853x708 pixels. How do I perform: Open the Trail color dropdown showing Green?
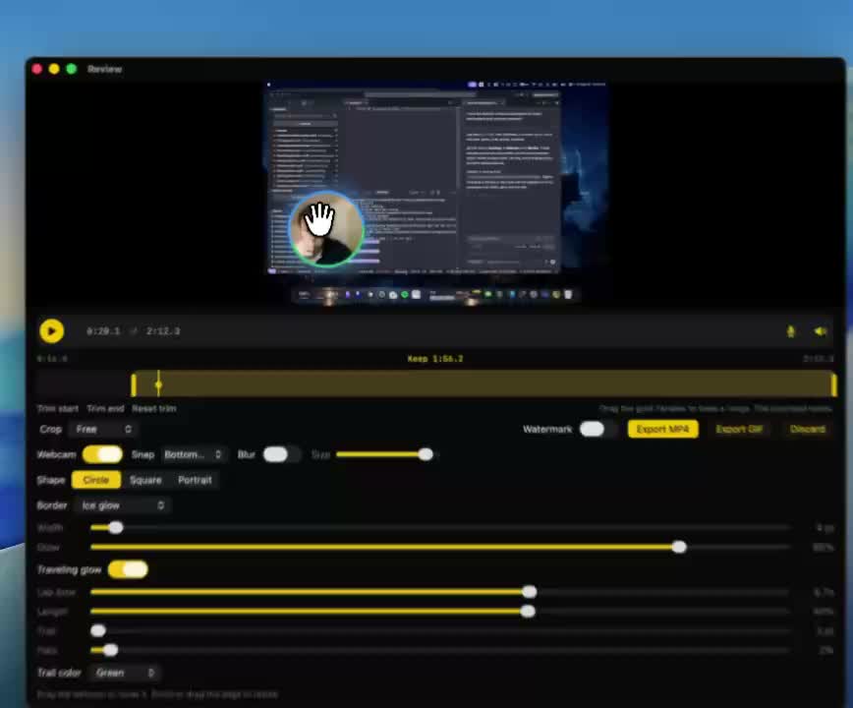[125, 674]
